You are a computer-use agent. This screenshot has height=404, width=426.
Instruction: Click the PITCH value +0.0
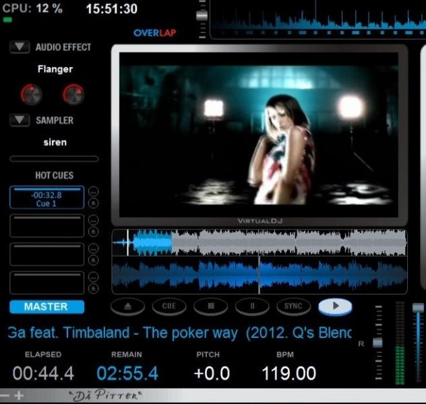coord(212,373)
